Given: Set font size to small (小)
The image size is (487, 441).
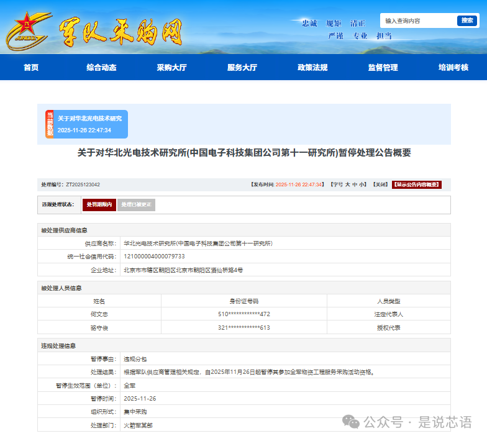Looking at the screenshot, I should click(x=362, y=184).
